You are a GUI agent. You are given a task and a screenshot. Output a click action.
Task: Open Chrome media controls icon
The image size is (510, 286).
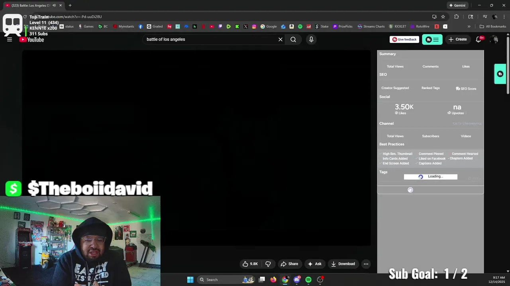pos(485,17)
